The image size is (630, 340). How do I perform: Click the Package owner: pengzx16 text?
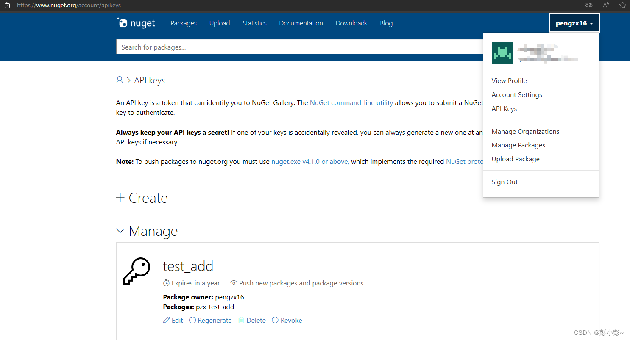pyautogui.click(x=203, y=297)
